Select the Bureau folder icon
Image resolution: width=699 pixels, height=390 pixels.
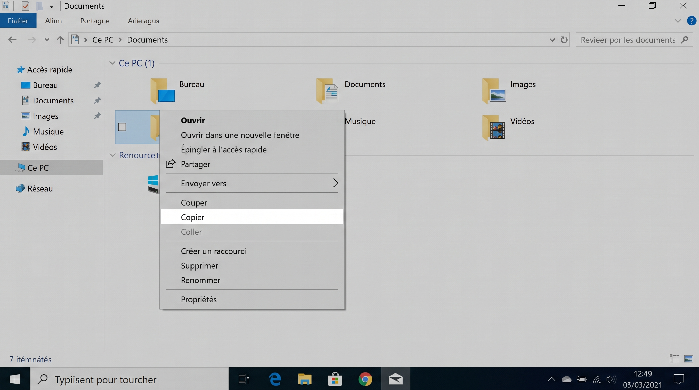click(163, 91)
